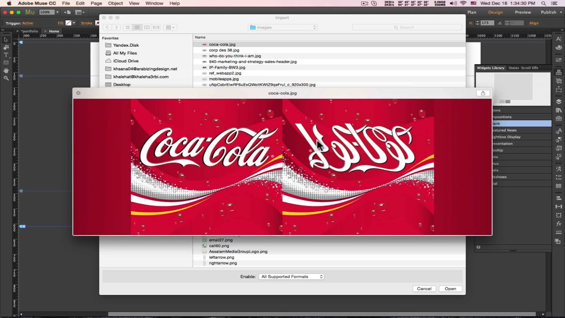The width and height of the screenshot is (565, 318).
Task: Switch Import dialog to icon view
Action: click(128, 27)
